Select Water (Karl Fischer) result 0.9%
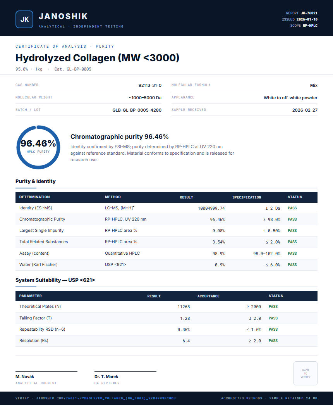This screenshot has width=333, height=416. coord(220,265)
